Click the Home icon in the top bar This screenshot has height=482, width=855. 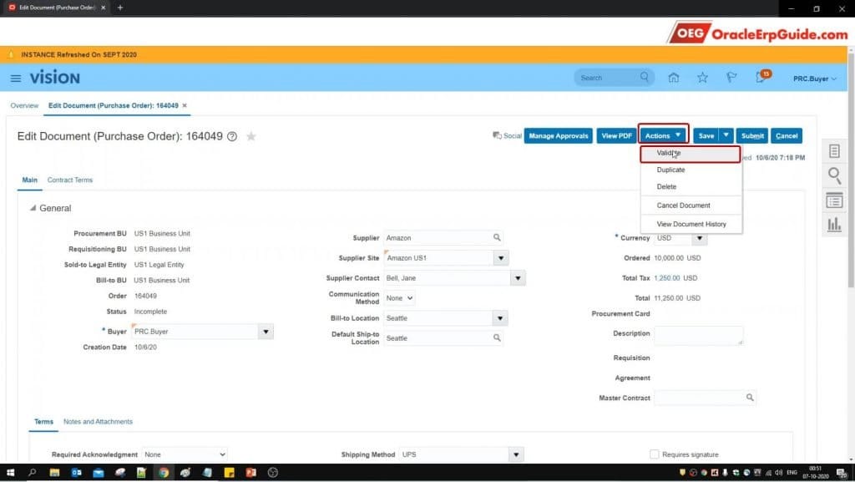[673, 77]
